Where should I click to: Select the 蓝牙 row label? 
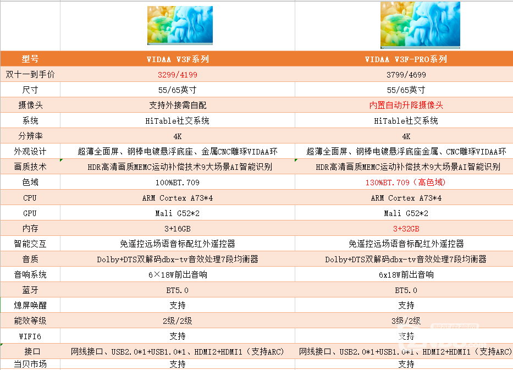click(30, 290)
